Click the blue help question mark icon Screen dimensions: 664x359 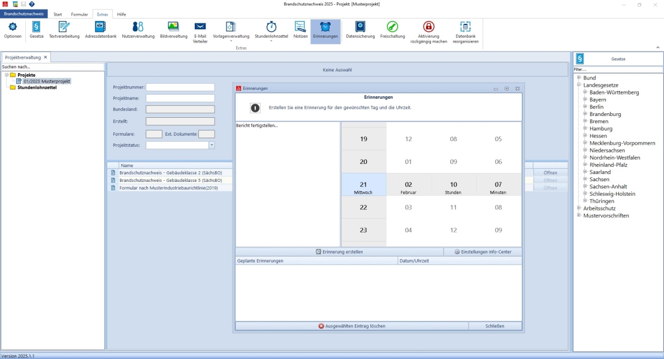click(32, 4)
